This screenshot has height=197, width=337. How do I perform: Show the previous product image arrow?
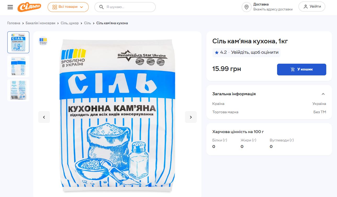44,117
